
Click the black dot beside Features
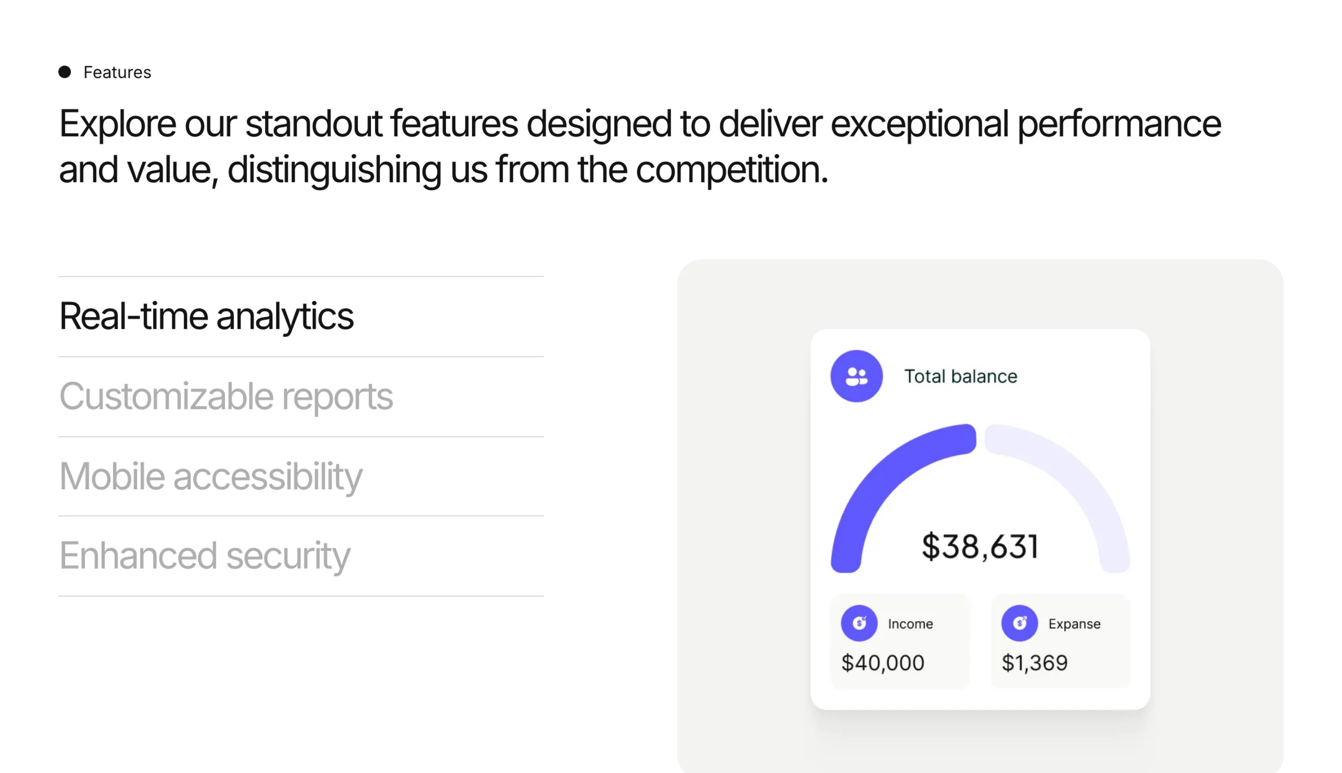click(65, 72)
